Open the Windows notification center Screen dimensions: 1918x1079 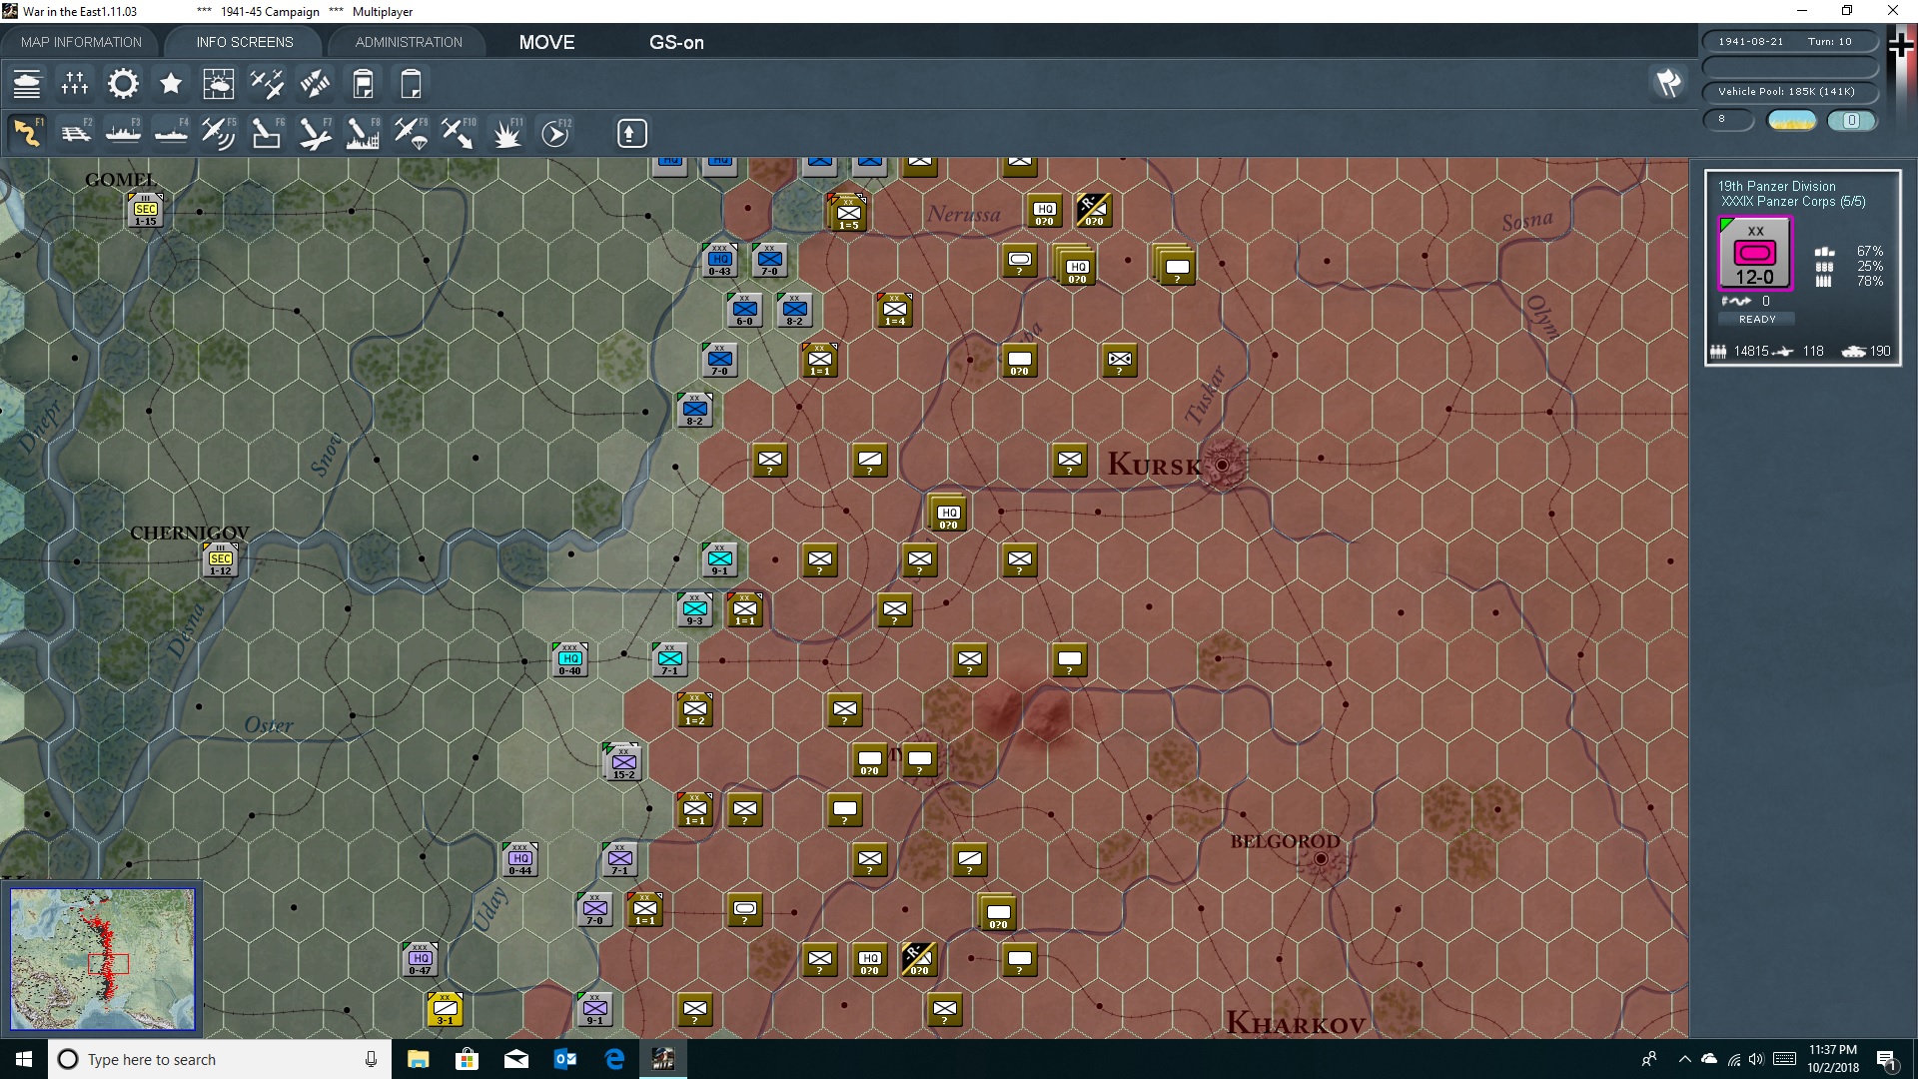tap(1887, 1060)
